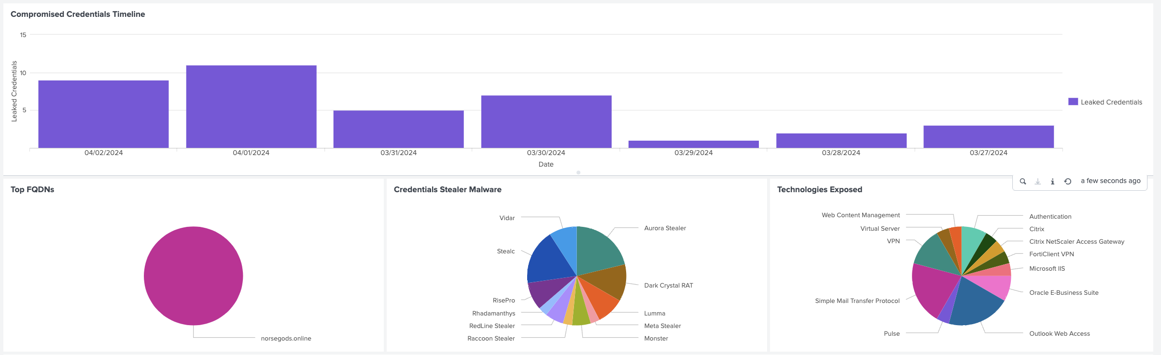The image size is (1161, 355).
Task: Click the 04/02/2024 leaked credentials bar
Action: (103, 114)
